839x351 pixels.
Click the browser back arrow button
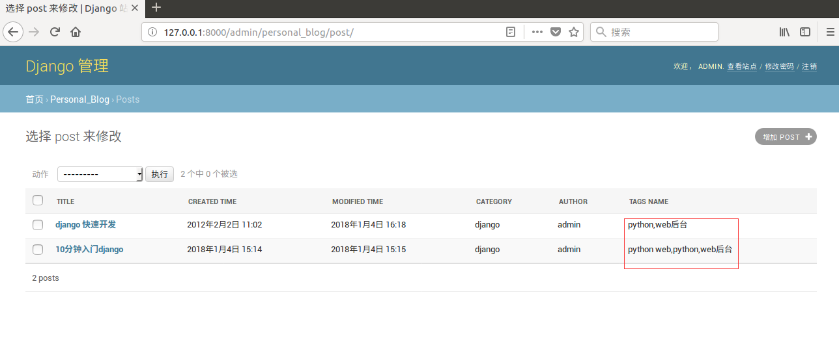tap(13, 32)
